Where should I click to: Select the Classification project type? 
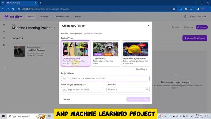[105, 54]
